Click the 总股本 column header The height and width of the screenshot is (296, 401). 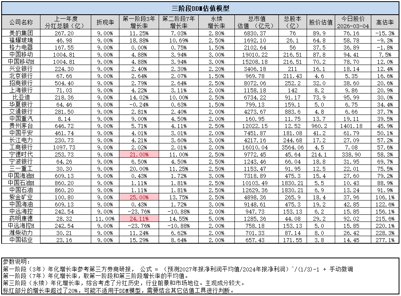[x=293, y=22]
